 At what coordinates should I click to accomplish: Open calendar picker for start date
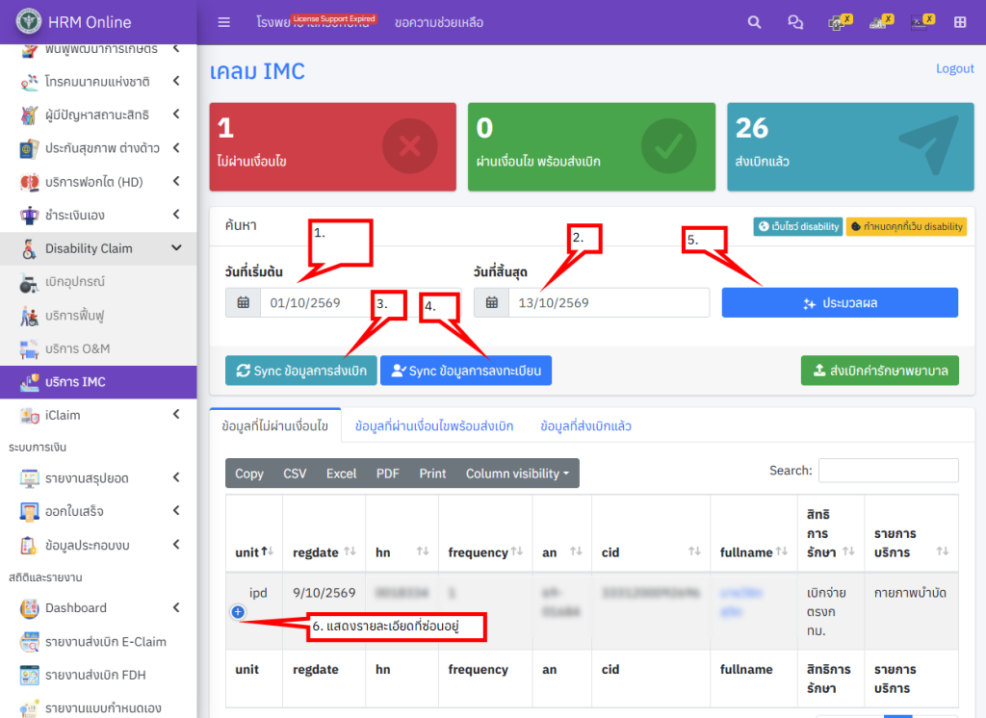pos(244,302)
